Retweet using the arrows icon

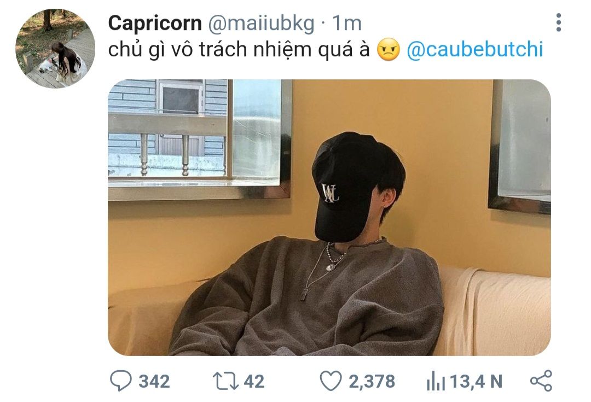tap(225, 381)
